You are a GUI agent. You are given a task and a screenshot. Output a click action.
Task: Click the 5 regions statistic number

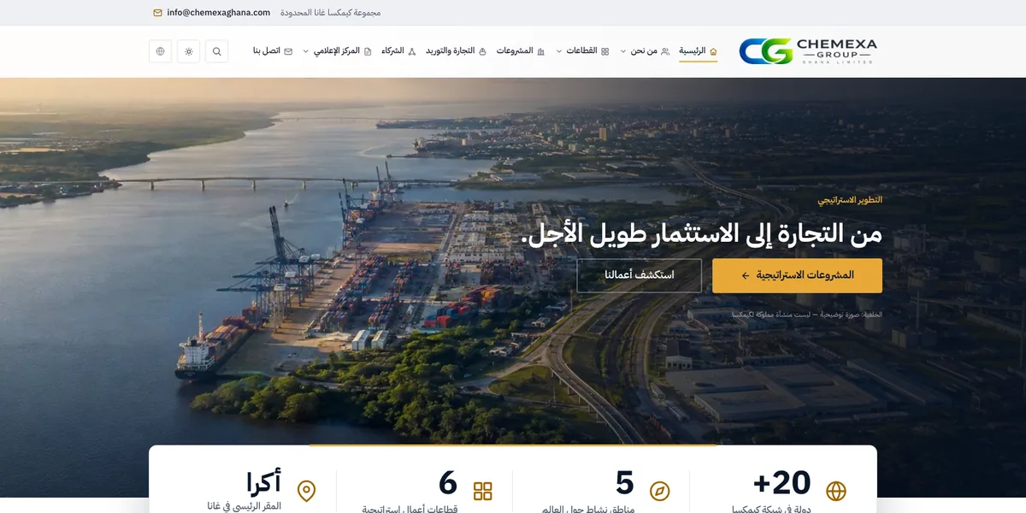(x=625, y=483)
